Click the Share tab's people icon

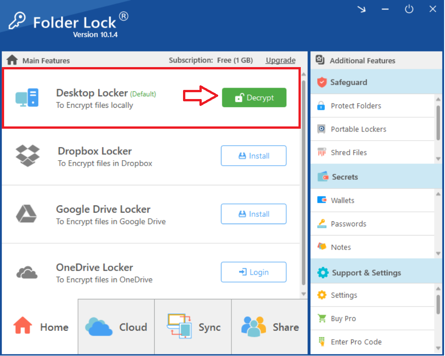[x=254, y=326]
